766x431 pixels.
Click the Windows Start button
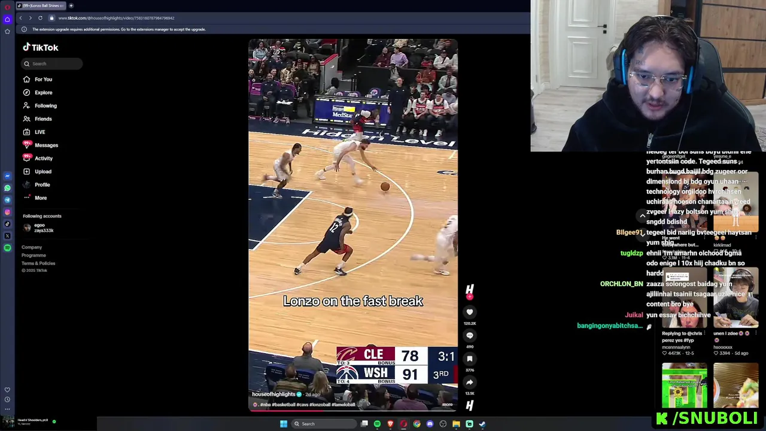click(284, 424)
